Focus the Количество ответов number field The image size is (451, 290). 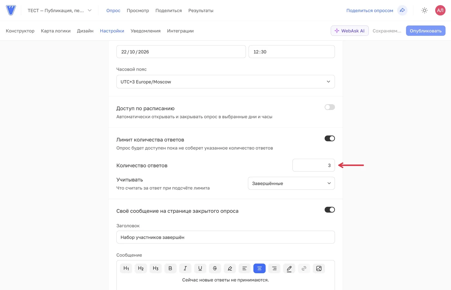coord(314,165)
